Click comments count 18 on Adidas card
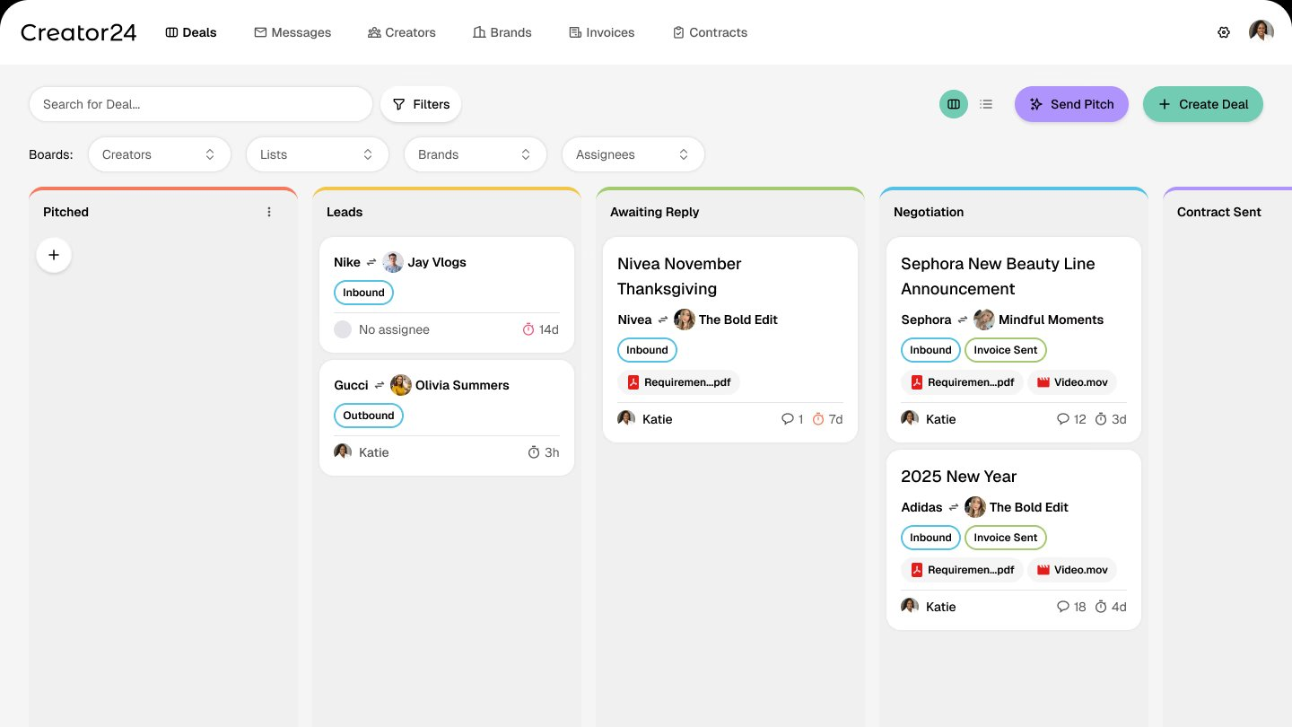 [x=1071, y=607]
